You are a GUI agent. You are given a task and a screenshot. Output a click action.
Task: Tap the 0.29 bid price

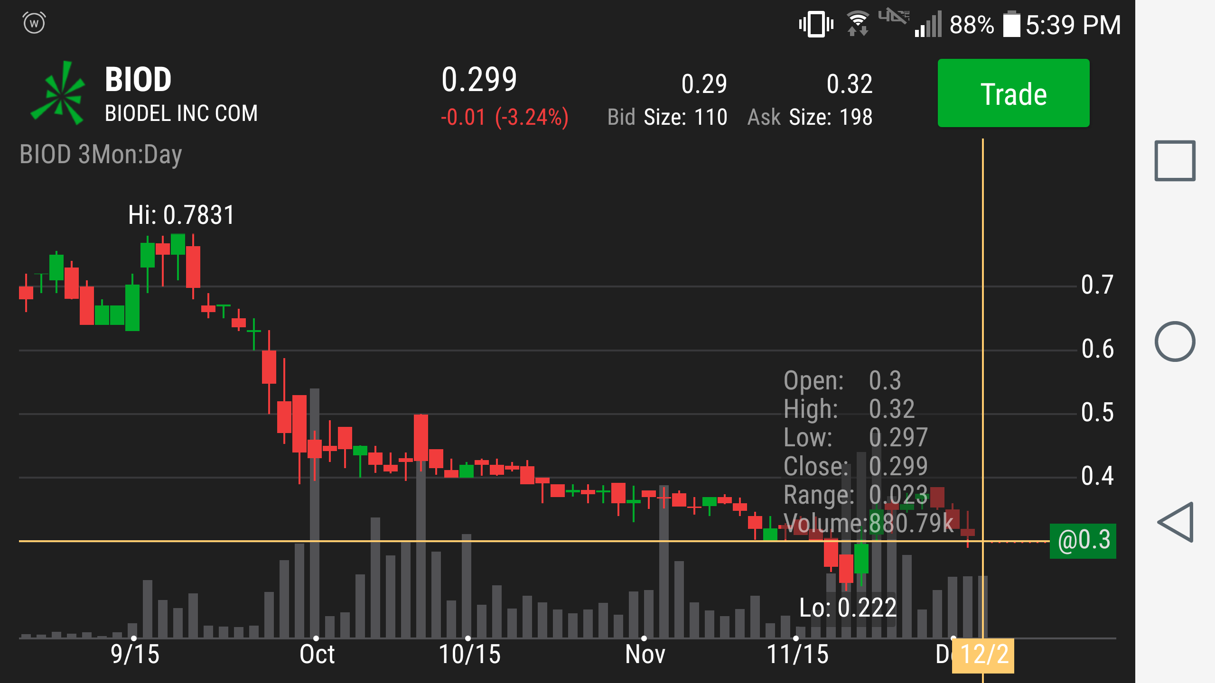tap(704, 84)
